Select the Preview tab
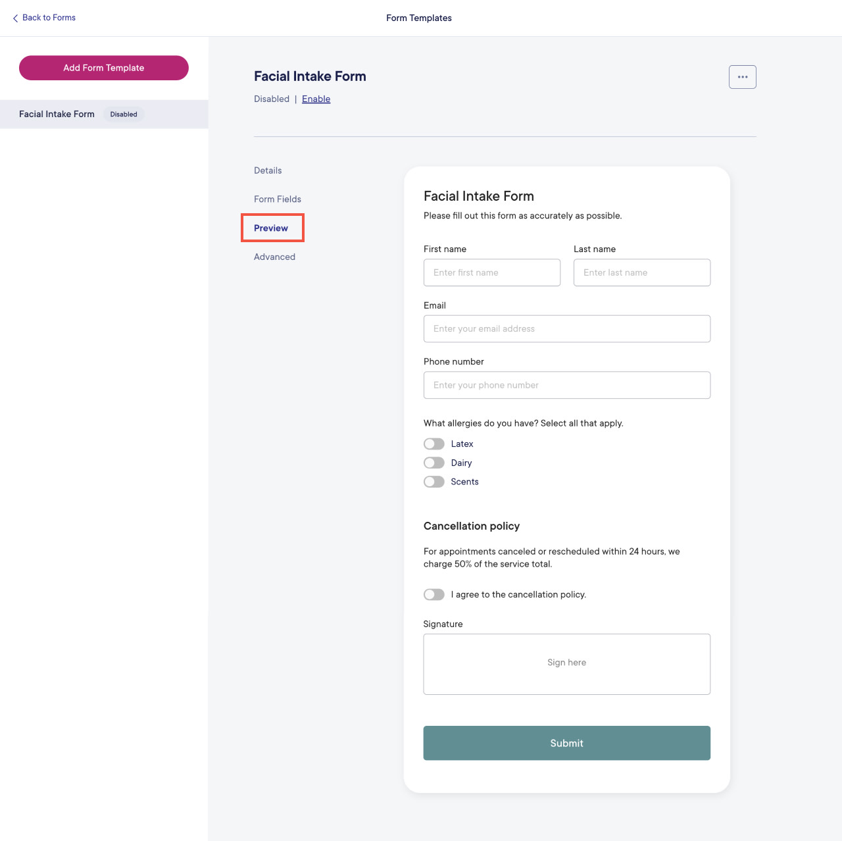 point(271,228)
